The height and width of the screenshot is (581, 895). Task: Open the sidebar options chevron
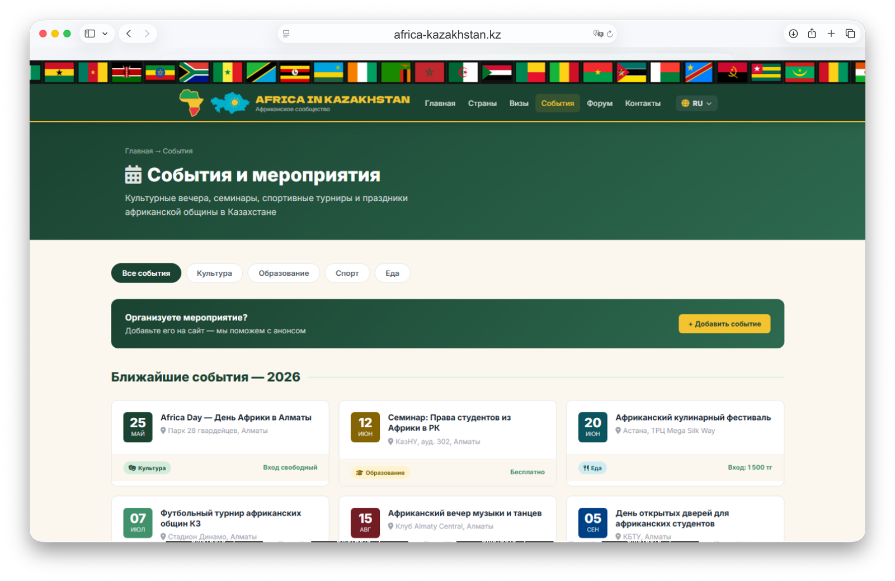(x=105, y=34)
